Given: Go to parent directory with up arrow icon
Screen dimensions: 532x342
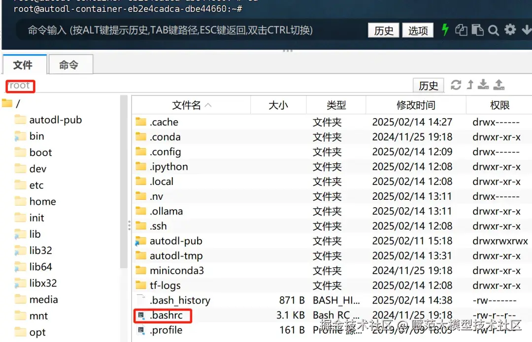Looking at the screenshot, I should [x=470, y=85].
